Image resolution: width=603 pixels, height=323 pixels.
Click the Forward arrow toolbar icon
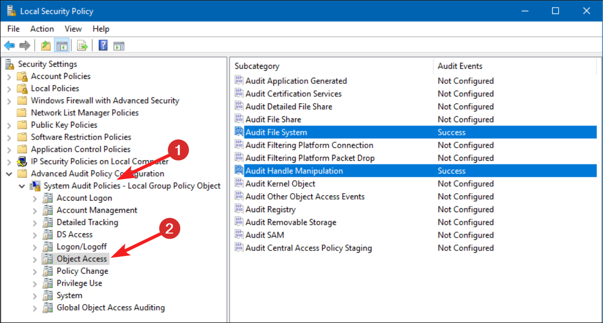(24, 46)
